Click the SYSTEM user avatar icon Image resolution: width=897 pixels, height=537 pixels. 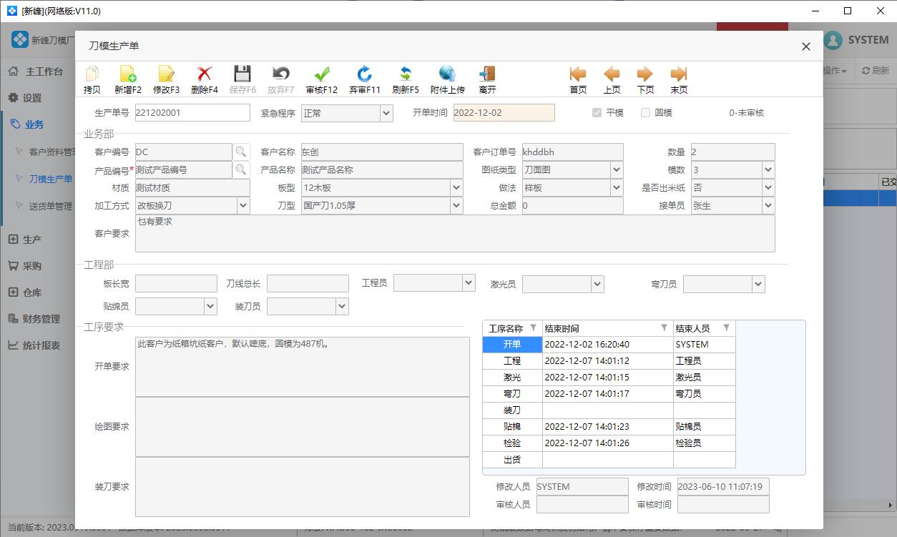(x=833, y=41)
